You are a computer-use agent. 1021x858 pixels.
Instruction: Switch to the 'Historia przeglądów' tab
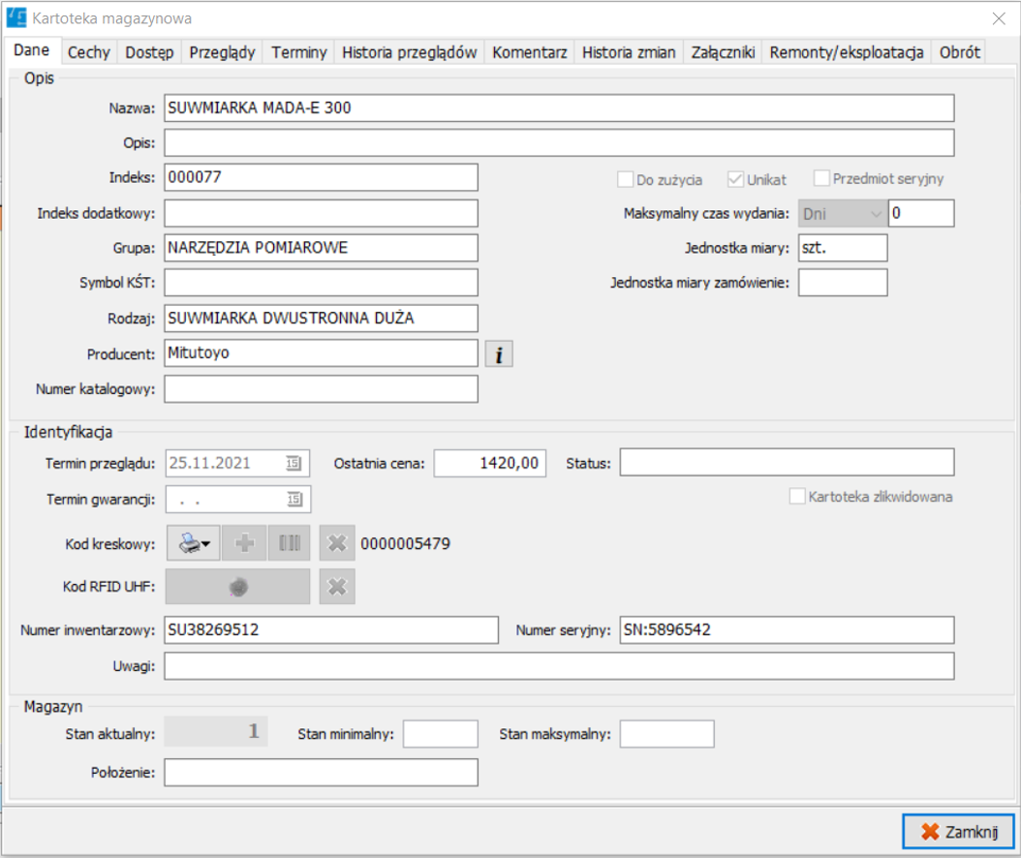(410, 53)
